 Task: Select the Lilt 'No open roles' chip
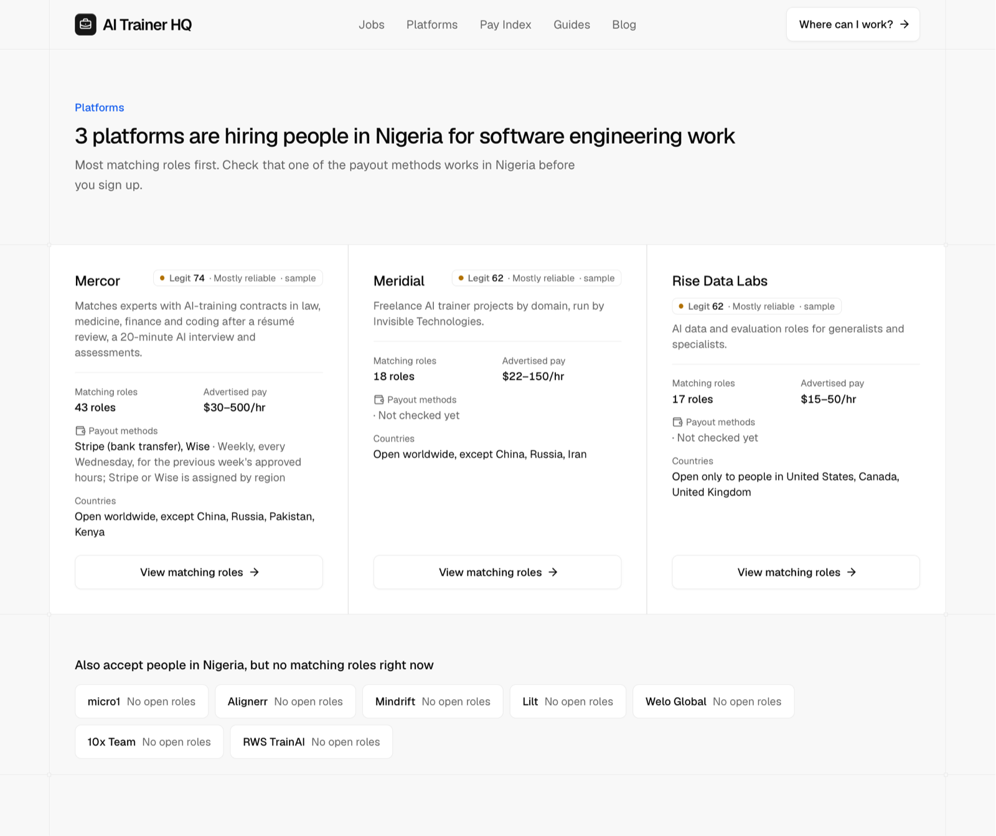568,702
